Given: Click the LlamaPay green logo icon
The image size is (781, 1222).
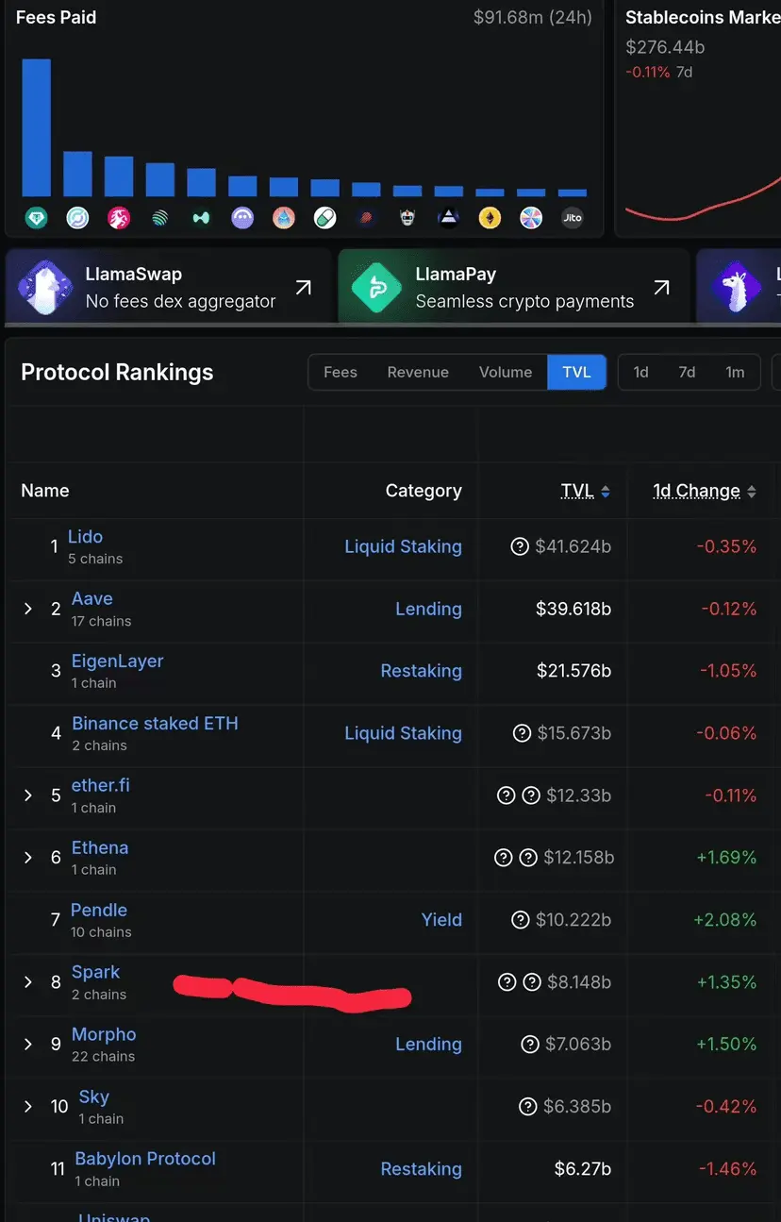Looking at the screenshot, I should [x=376, y=287].
